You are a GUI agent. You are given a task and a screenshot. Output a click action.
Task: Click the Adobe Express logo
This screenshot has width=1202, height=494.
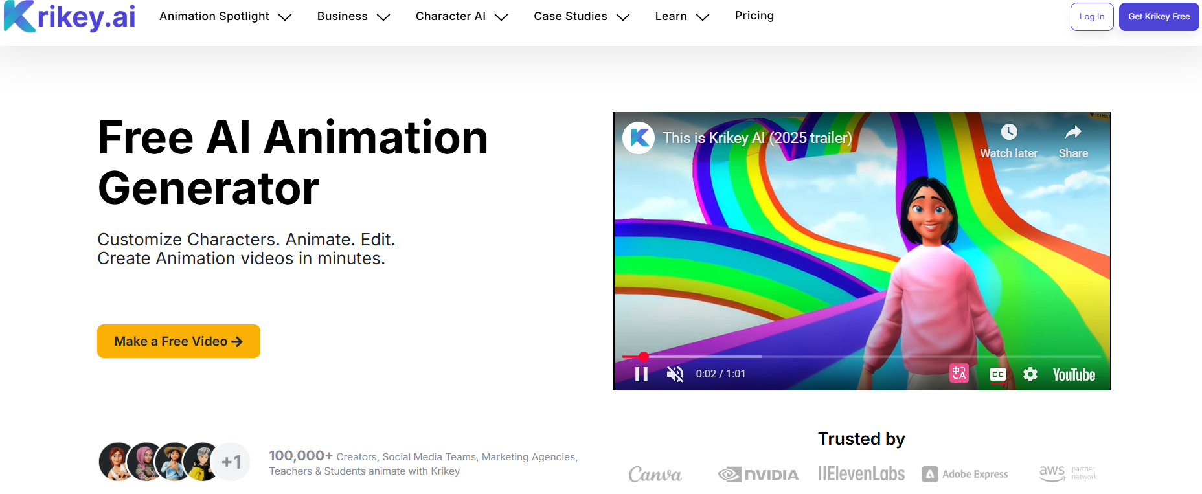tap(965, 475)
